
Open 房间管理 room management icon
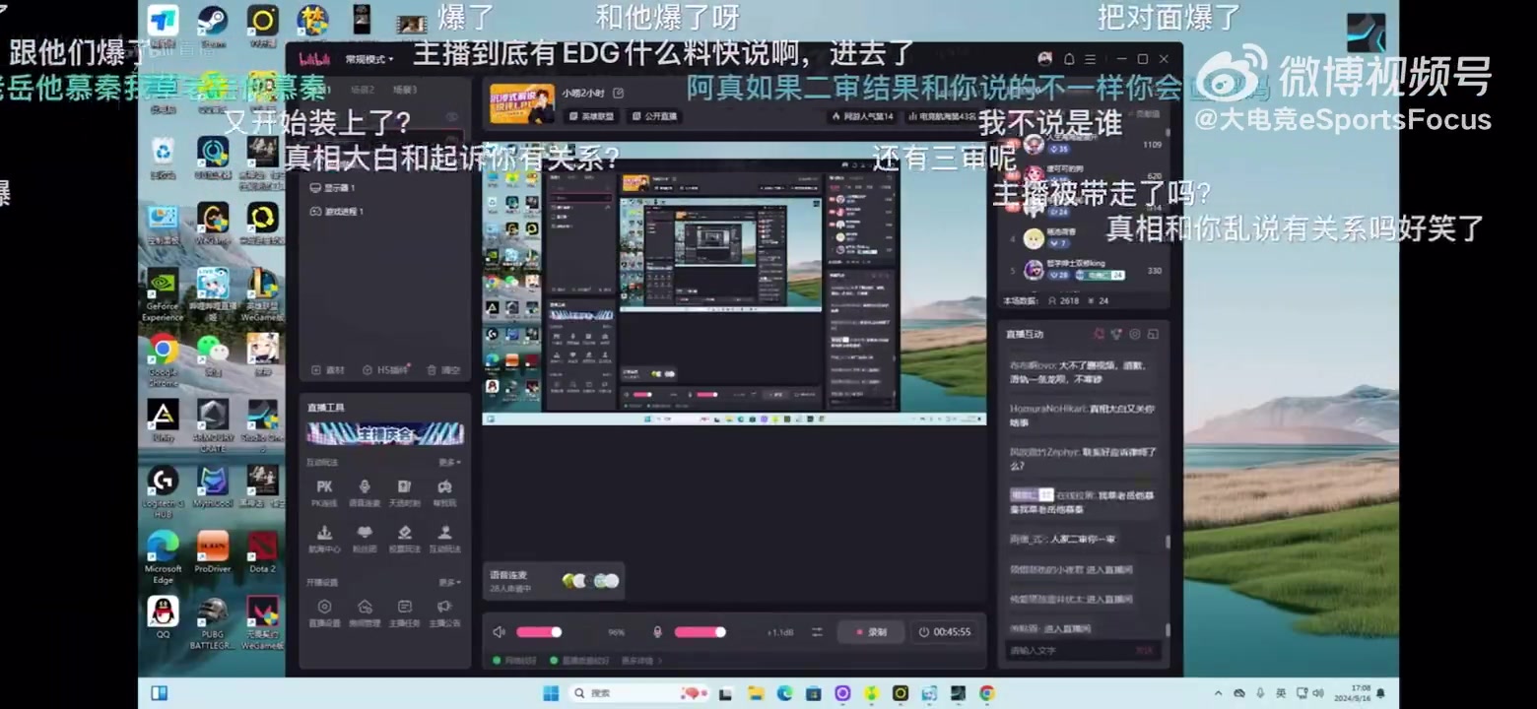click(x=365, y=612)
